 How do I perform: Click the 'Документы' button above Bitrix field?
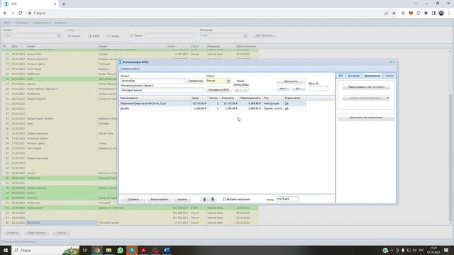[291, 81]
